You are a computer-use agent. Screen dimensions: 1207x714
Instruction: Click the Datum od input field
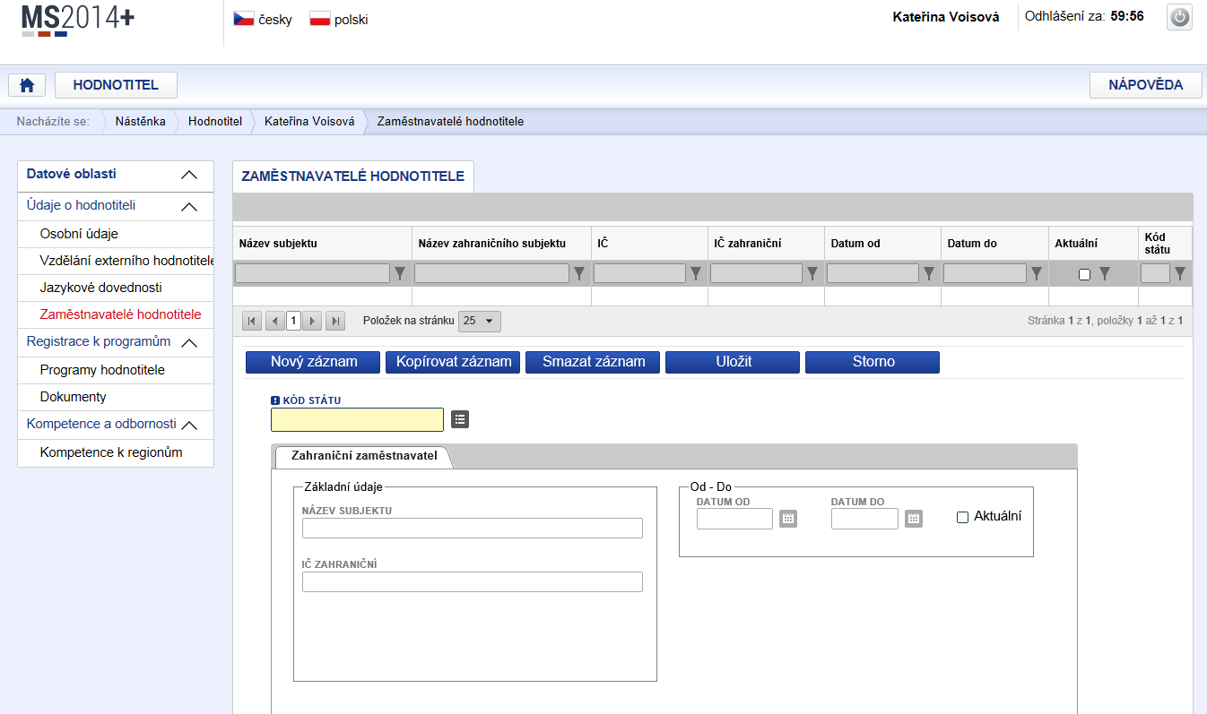(734, 518)
